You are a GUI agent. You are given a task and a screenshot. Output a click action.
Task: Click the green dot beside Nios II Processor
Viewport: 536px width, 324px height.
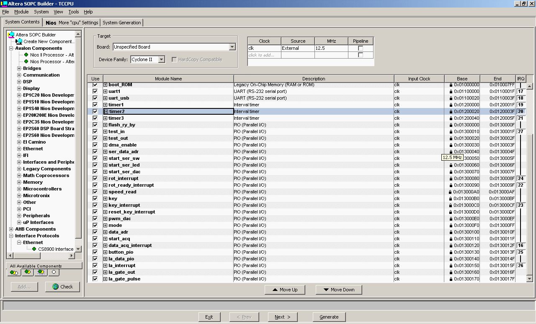tap(26, 55)
